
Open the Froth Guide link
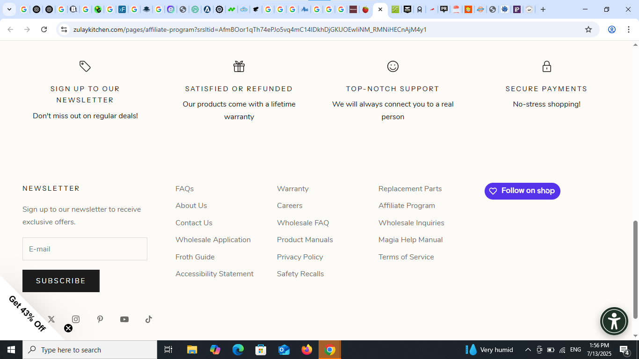click(x=195, y=257)
